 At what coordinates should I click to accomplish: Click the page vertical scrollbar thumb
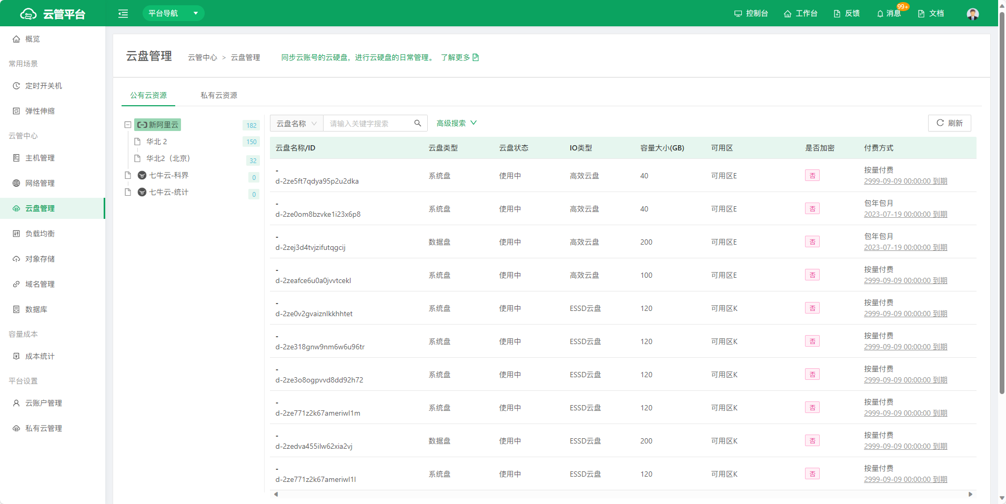[x=1002, y=203]
